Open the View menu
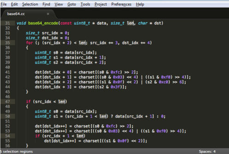 [59, 4]
